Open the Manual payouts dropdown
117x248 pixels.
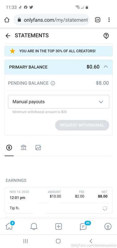pyautogui.click(x=59, y=102)
